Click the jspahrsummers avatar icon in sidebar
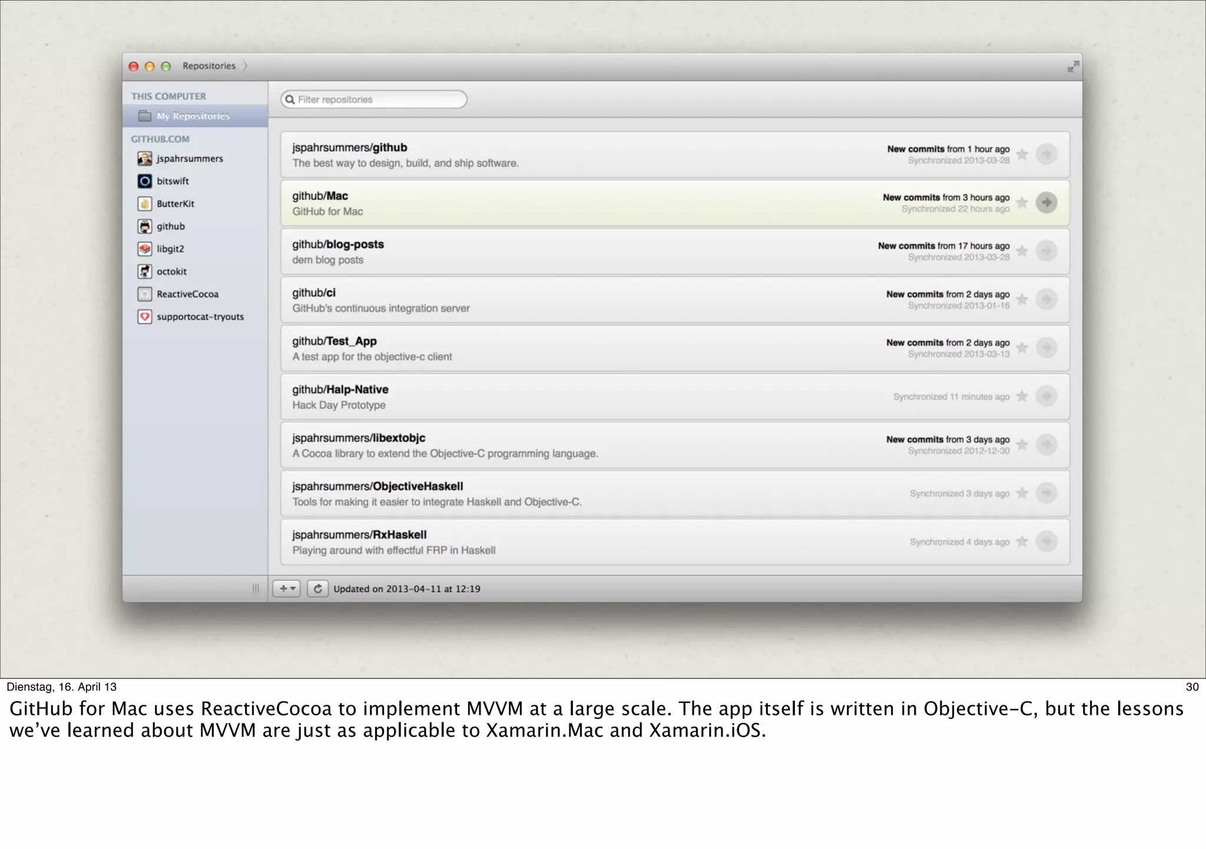The height and width of the screenshot is (849, 1206). pos(144,158)
